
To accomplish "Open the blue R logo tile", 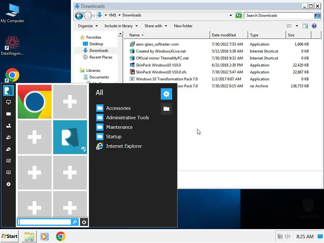I will coord(70,137).
